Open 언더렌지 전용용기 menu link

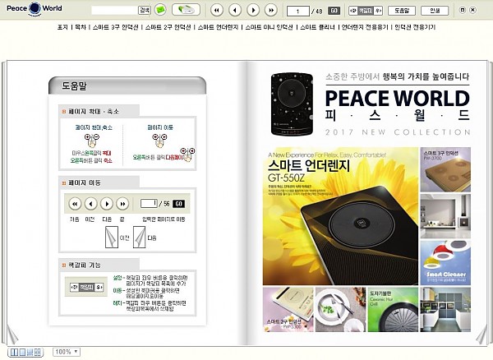tap(365, 27)
